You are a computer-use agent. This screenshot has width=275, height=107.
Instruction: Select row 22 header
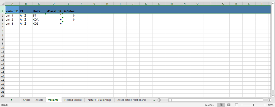click(x=3, y=96)
